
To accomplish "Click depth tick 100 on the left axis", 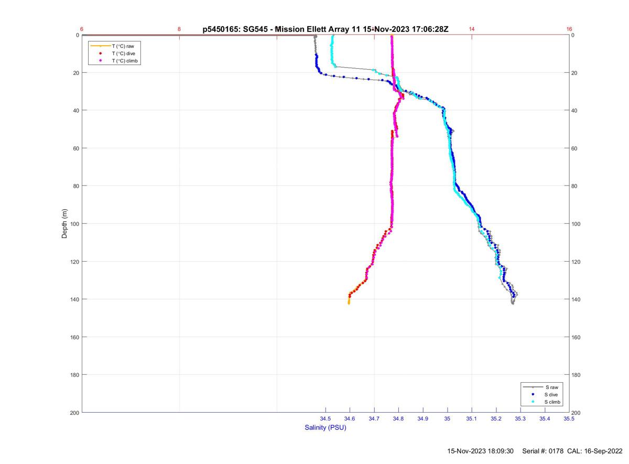I will 74,224.
